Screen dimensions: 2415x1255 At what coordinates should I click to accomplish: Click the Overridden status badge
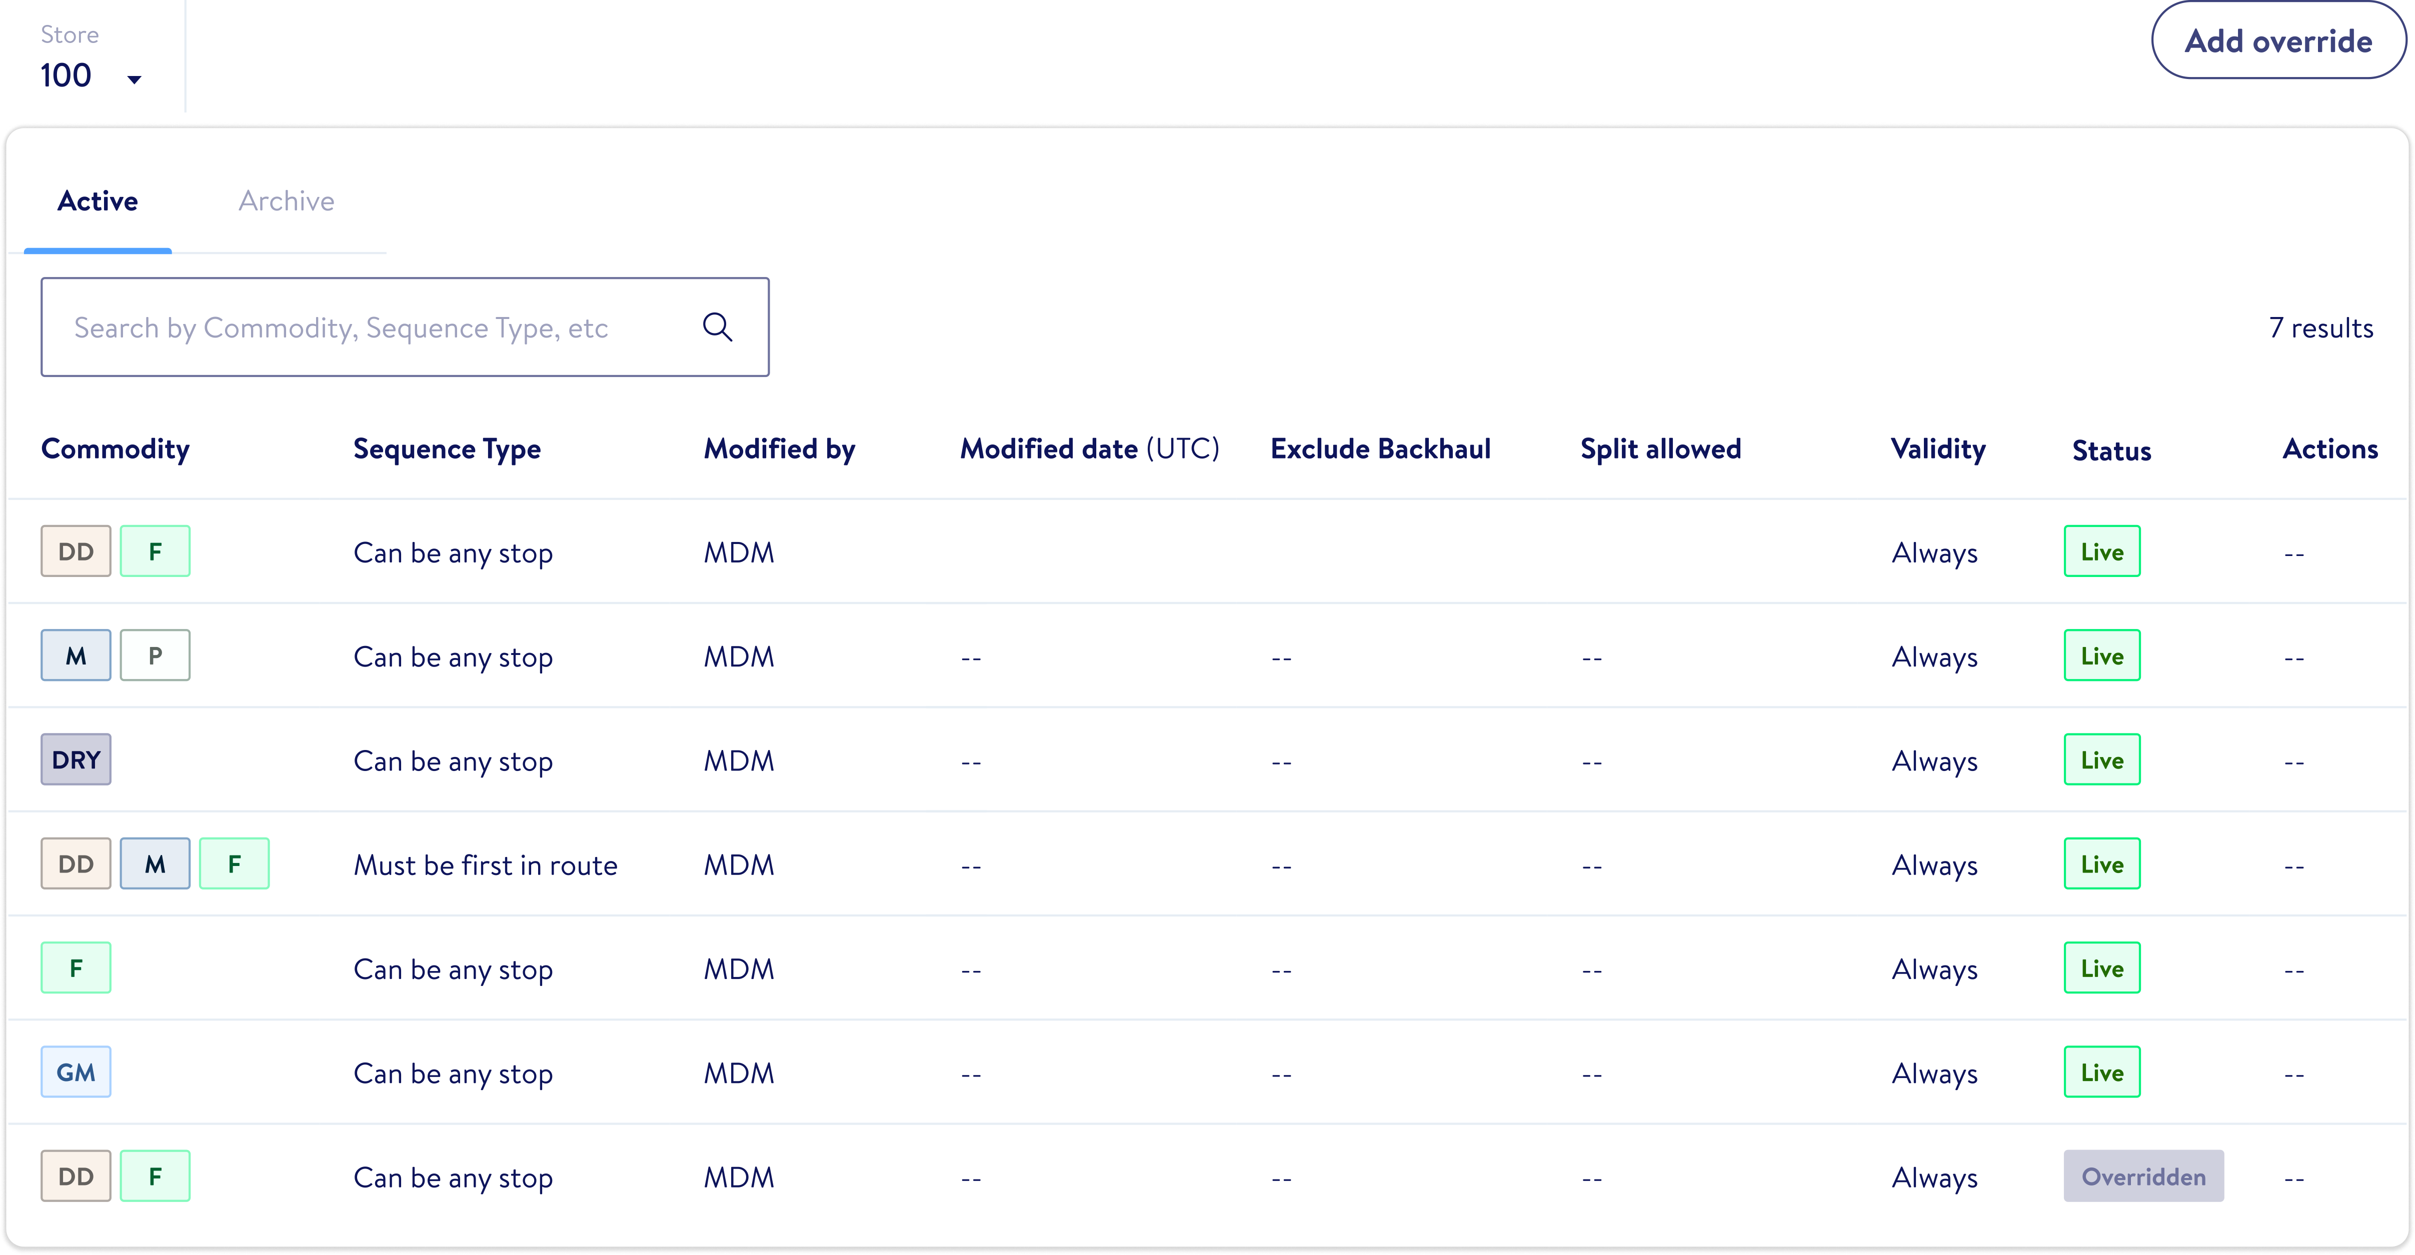(2143, 1176)
